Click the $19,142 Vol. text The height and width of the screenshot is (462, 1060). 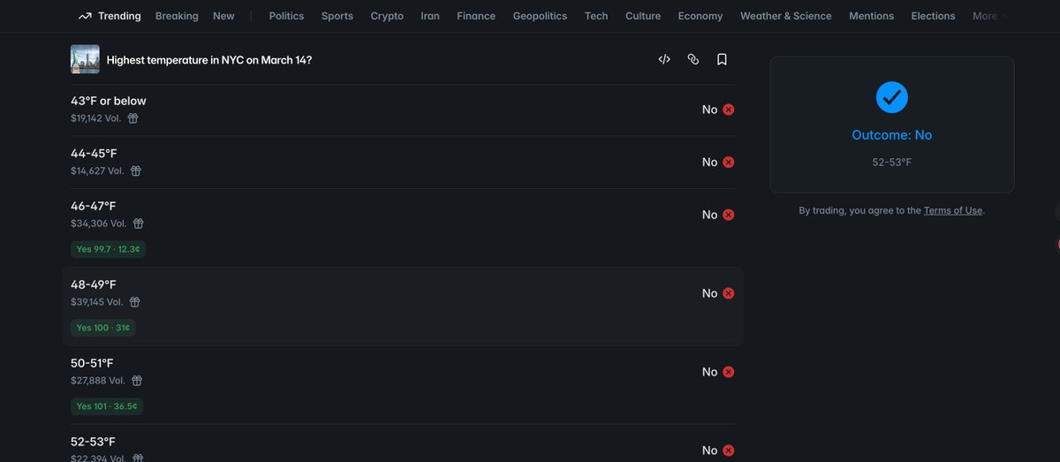coord(96,118)
